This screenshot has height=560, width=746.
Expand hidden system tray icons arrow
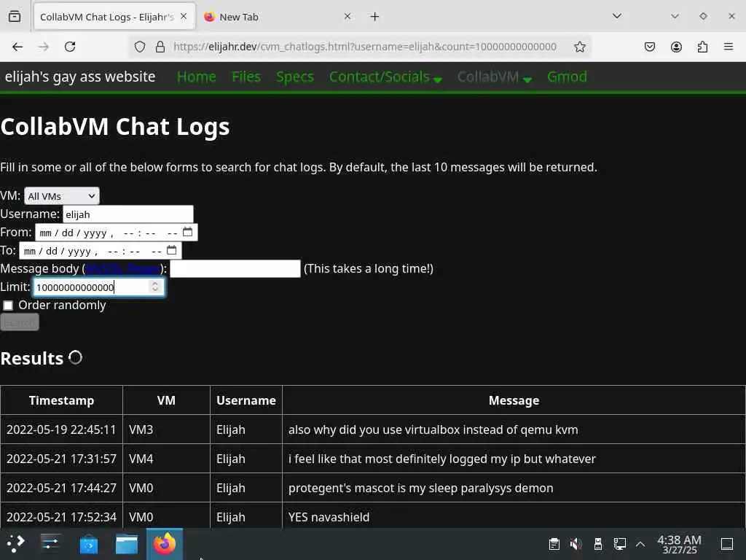640,544
